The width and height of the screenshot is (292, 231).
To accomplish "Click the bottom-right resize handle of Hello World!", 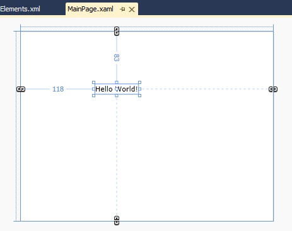I will (x=139, y=96).
